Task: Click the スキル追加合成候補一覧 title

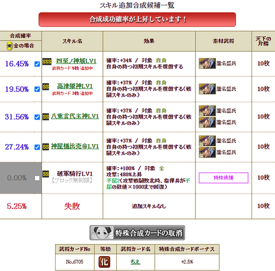Action: (x=137, y=5)
